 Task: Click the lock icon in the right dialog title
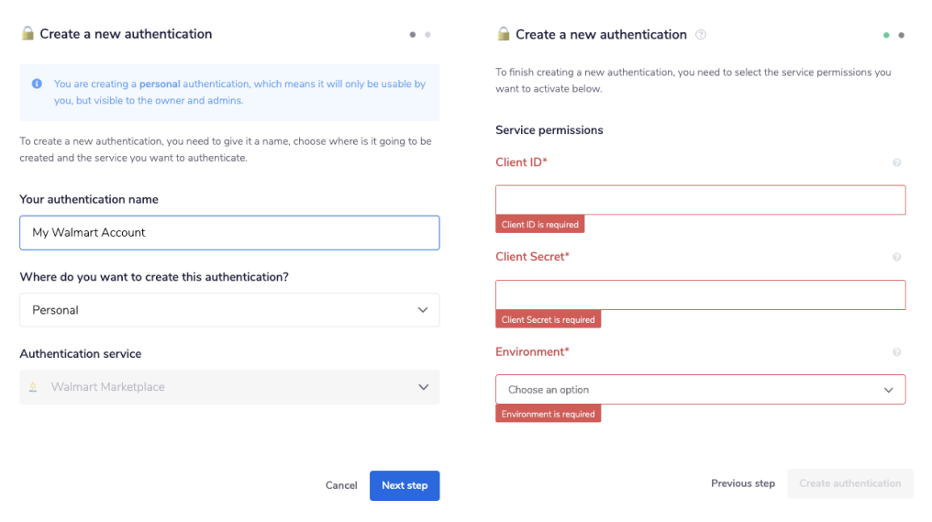click(503, 34)
